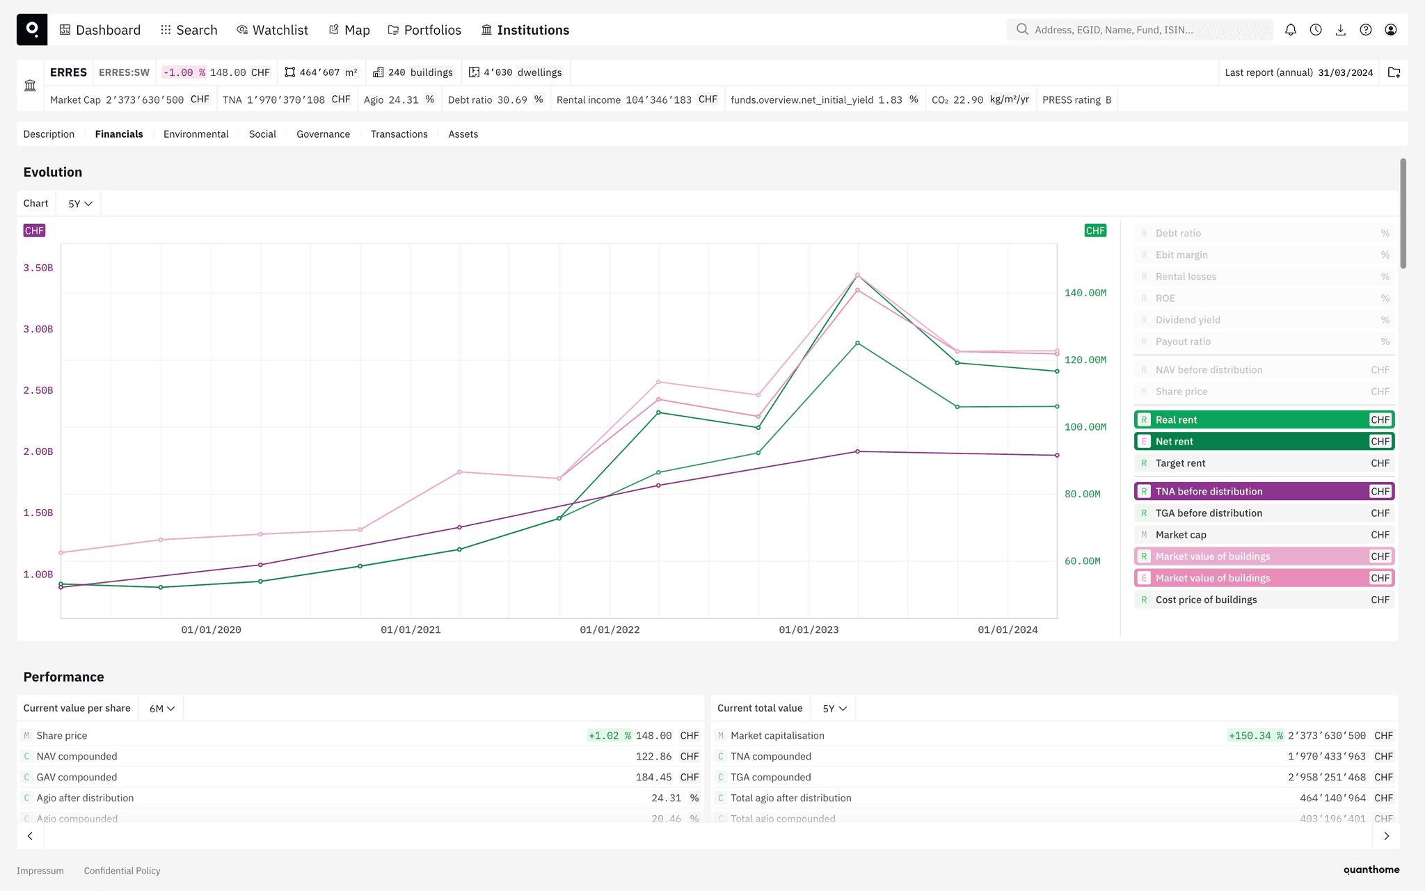Image resolution: width=1425 pixels, height=891 pixels.
Task: Click the history/clock icon in toolbar
Action: [x=1315, y=29]
